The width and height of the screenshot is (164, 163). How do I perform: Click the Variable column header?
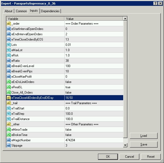coord(35,19)
